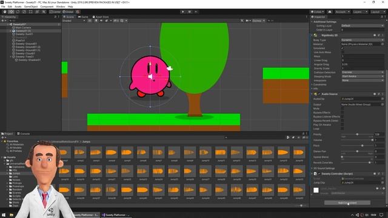388x218 pixels.
Task: Toggle the Simulated checkbox
Action: (x=343, y=48)
